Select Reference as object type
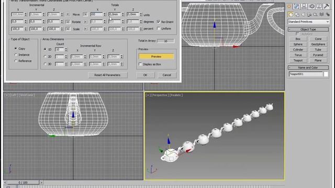335x188 pixels. pos(16,61)
